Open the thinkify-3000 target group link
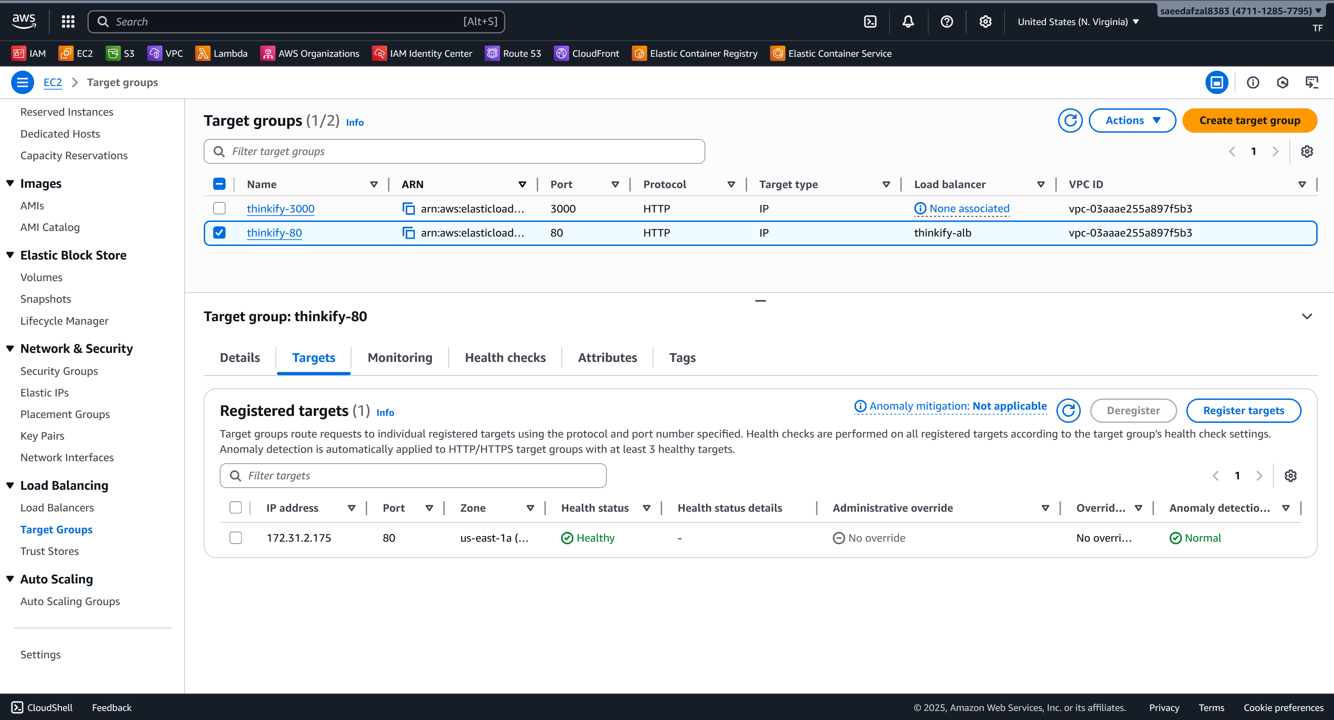Screen dimensions: 1334x720 pos(281,209)
